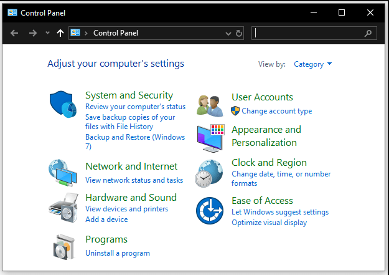Click the Control Panel search box
This screenshot has width=389, height=275.
(308, 33)
